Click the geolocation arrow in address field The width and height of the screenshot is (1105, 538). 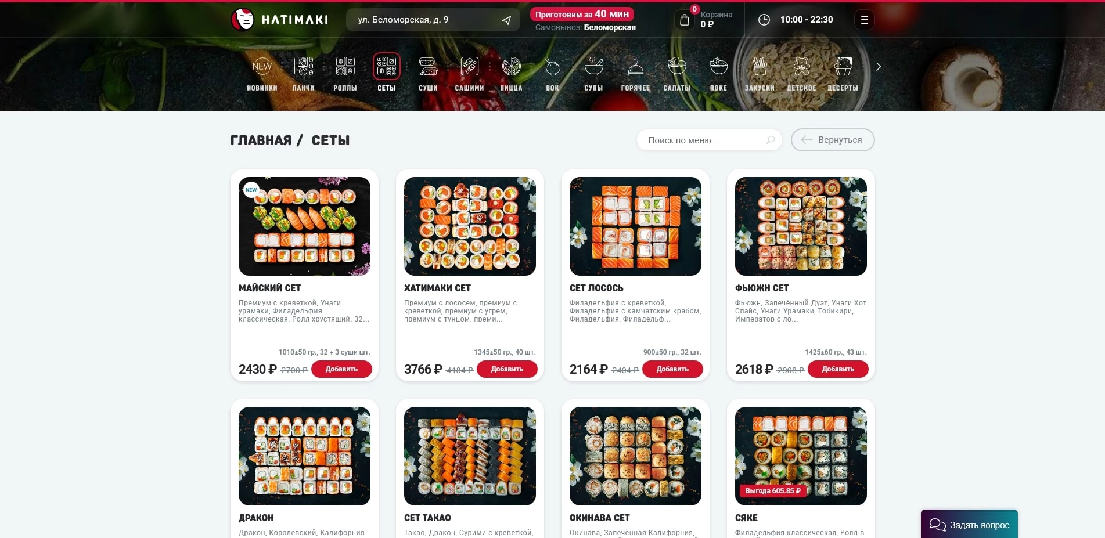pos(506,20)
